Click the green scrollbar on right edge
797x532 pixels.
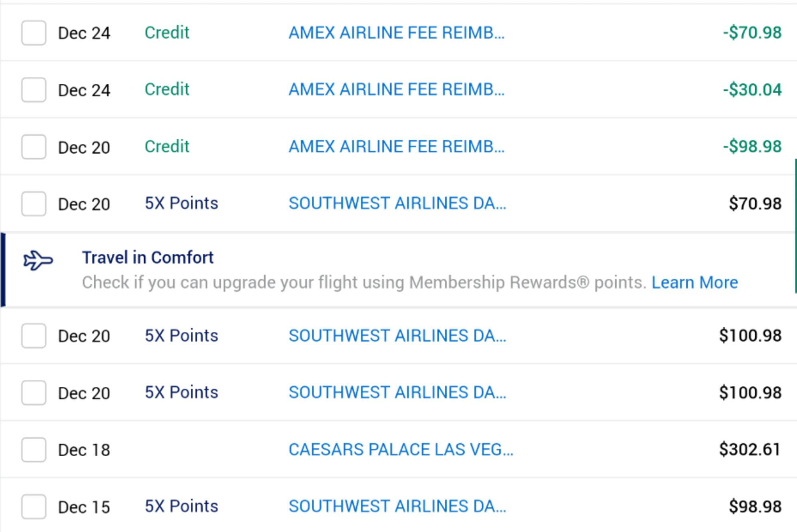795,226
